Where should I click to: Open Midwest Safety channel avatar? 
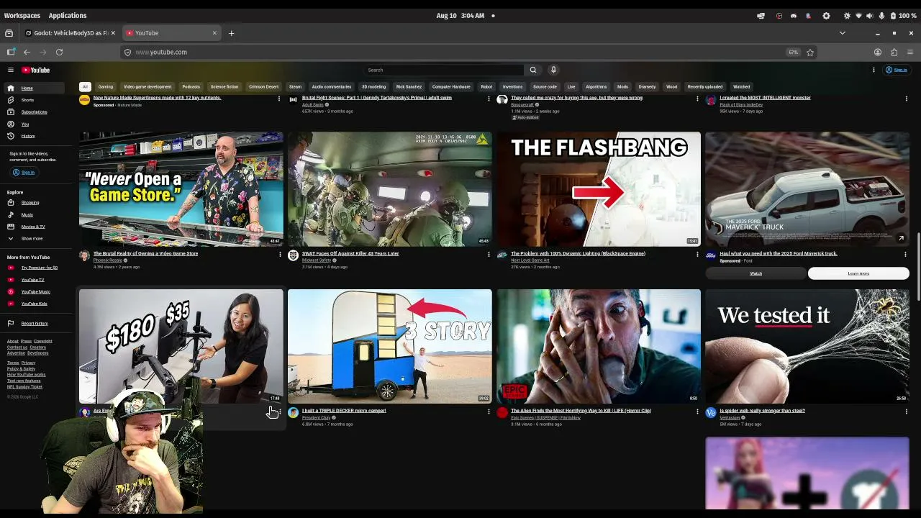[x=293, y=255]
